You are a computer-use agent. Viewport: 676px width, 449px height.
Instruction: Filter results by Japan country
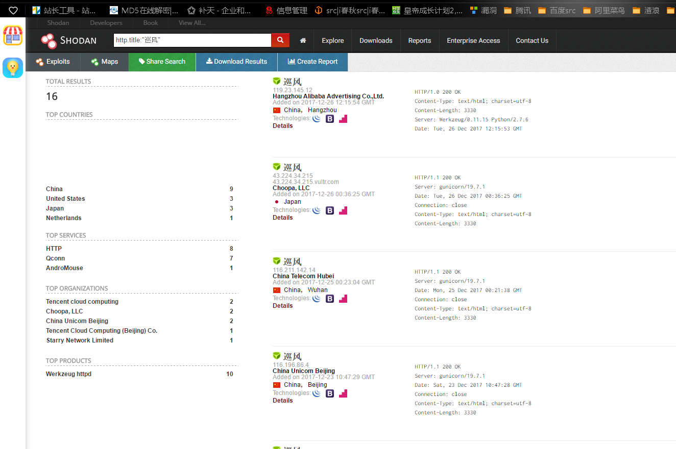(55, 208)
